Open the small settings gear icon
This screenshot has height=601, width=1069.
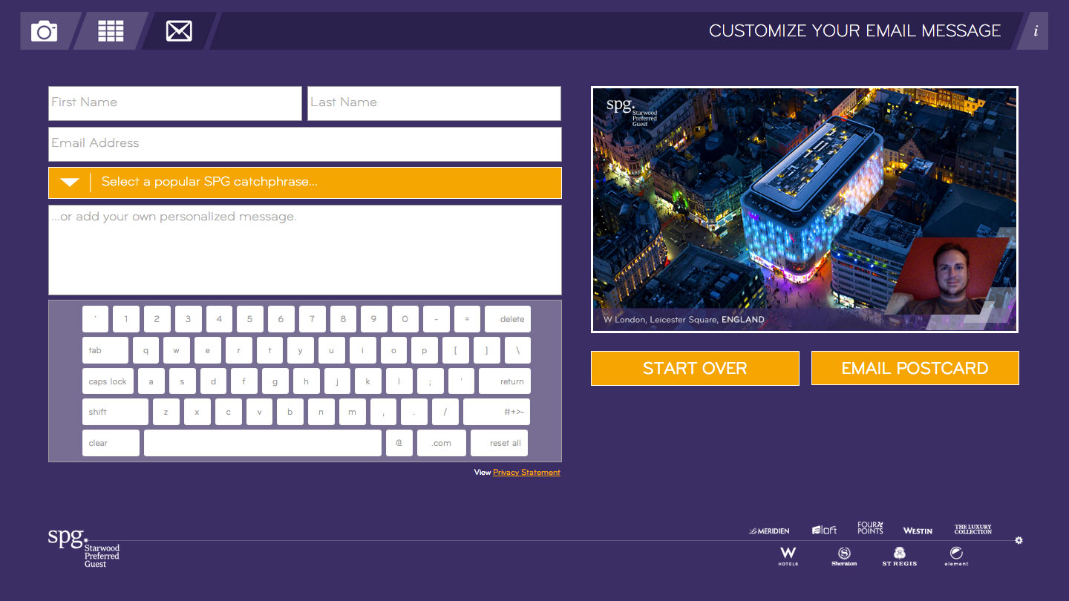click(1019, 540)
